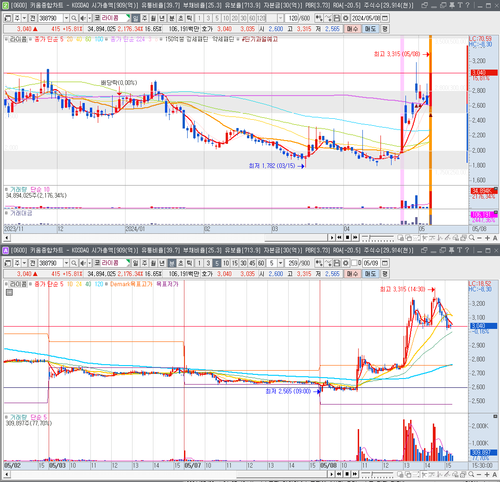Click the data table icon in bottom chart
The height and width of the screenshot is (482, 500).
click(9, 292)
